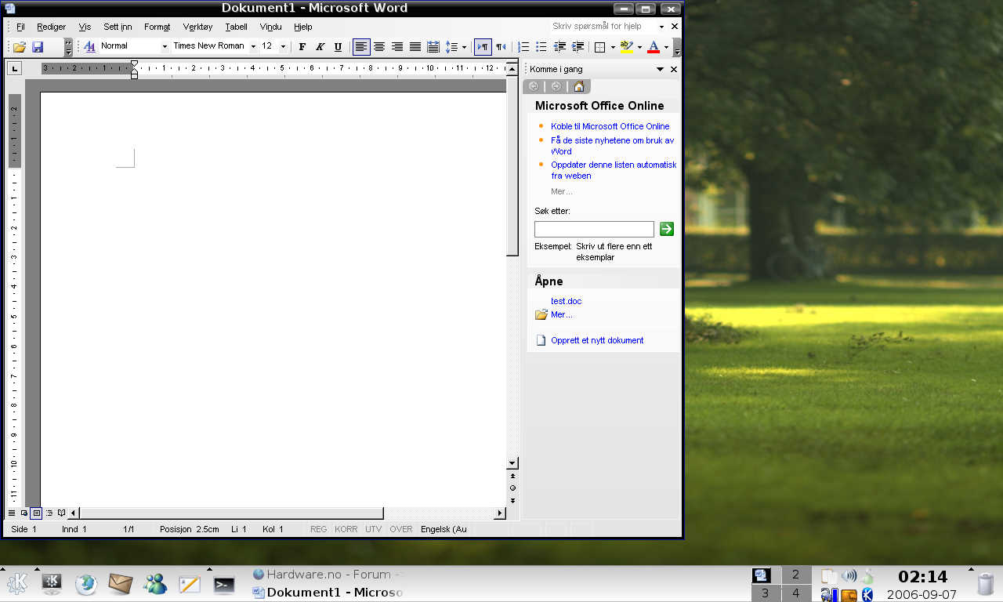Switch to Normal view icon

point(12,513)
